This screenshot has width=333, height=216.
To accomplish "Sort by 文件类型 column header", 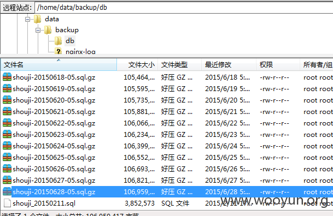I will 179,64.
